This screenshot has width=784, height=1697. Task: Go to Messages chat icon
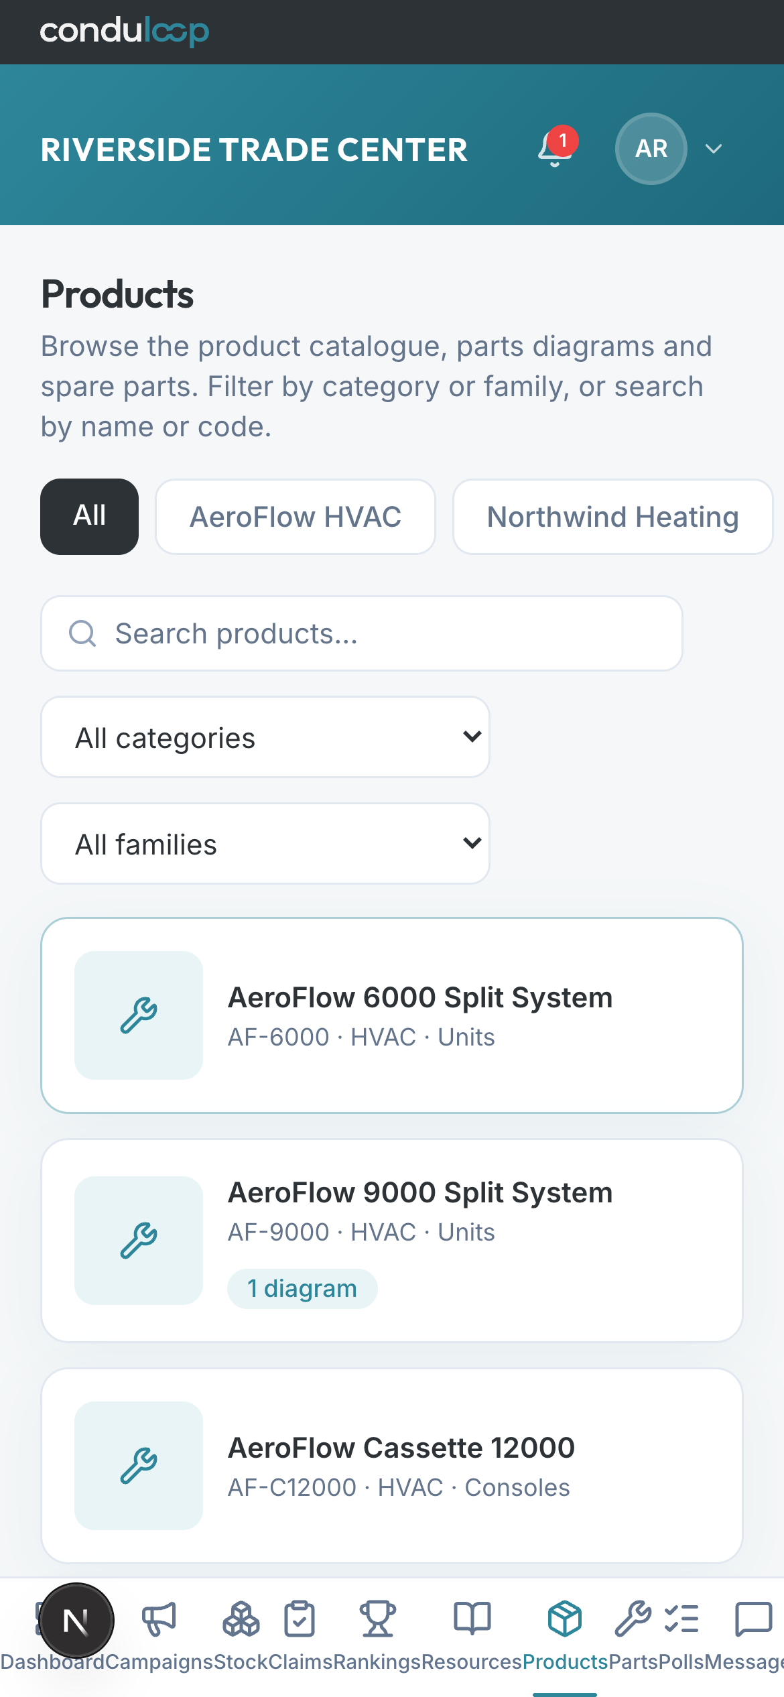tap(754, 1619)
